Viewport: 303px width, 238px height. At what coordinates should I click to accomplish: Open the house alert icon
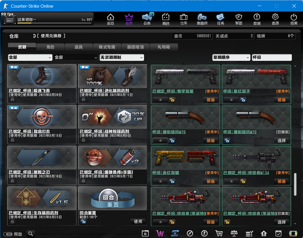[x=264, y=233]
